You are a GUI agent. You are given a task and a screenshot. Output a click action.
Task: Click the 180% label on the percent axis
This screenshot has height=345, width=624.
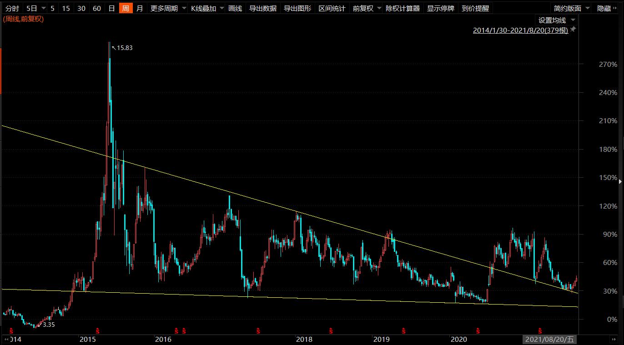[x=608, y=150]
